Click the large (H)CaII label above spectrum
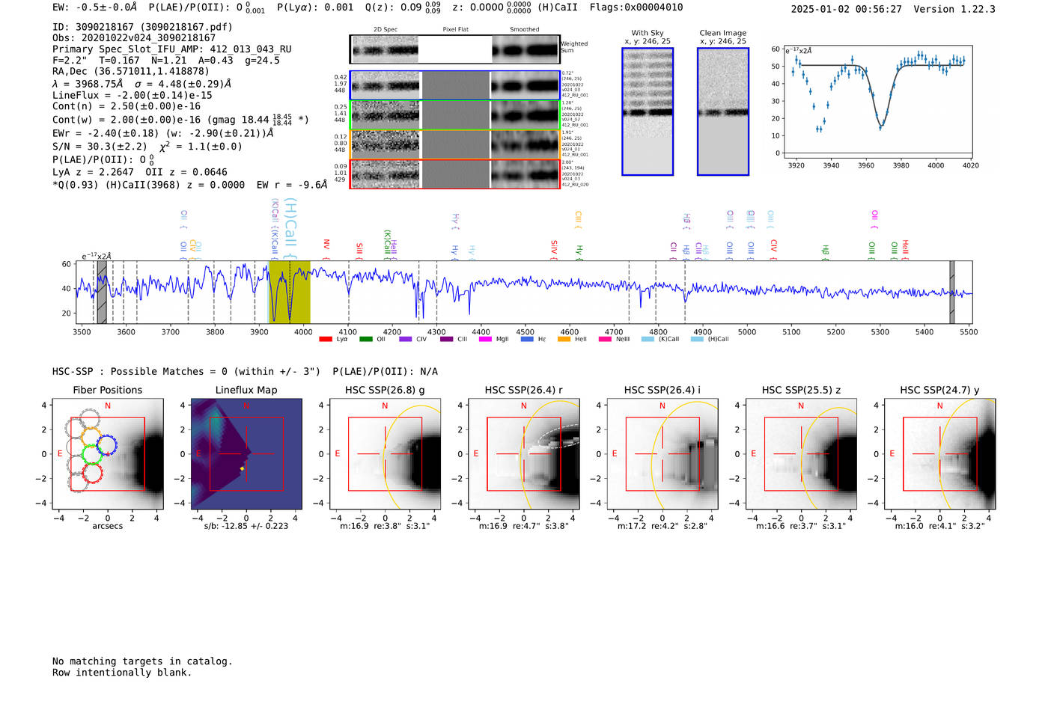1048x713 pixels. tap(291, 228)
